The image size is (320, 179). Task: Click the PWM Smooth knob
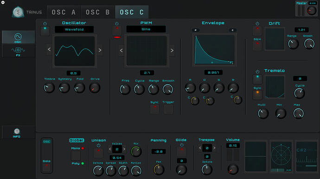[168, 89]
